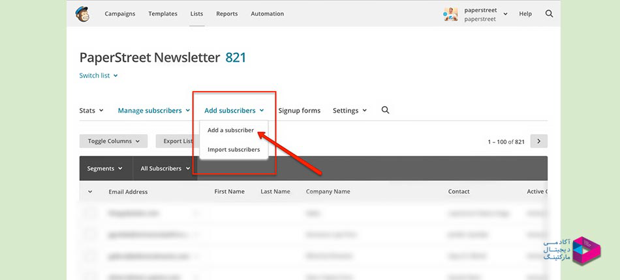620x280 pixels.
Task: Choose Add a subscriber menu item
Action: [230, 130]
